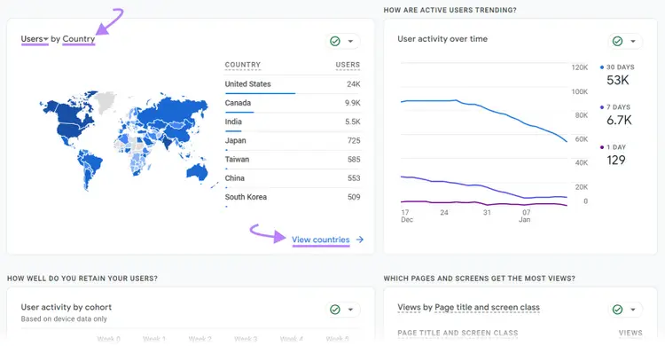Click the USERS column header

pyautogui.click(x=348, y=65)
